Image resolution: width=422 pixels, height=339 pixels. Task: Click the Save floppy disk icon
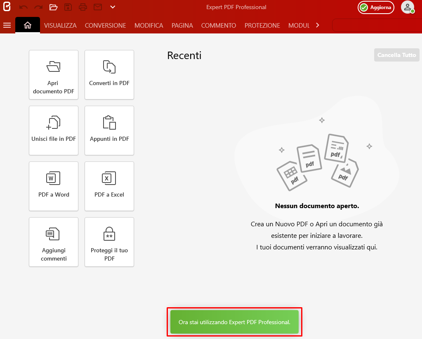click(68, 7)
